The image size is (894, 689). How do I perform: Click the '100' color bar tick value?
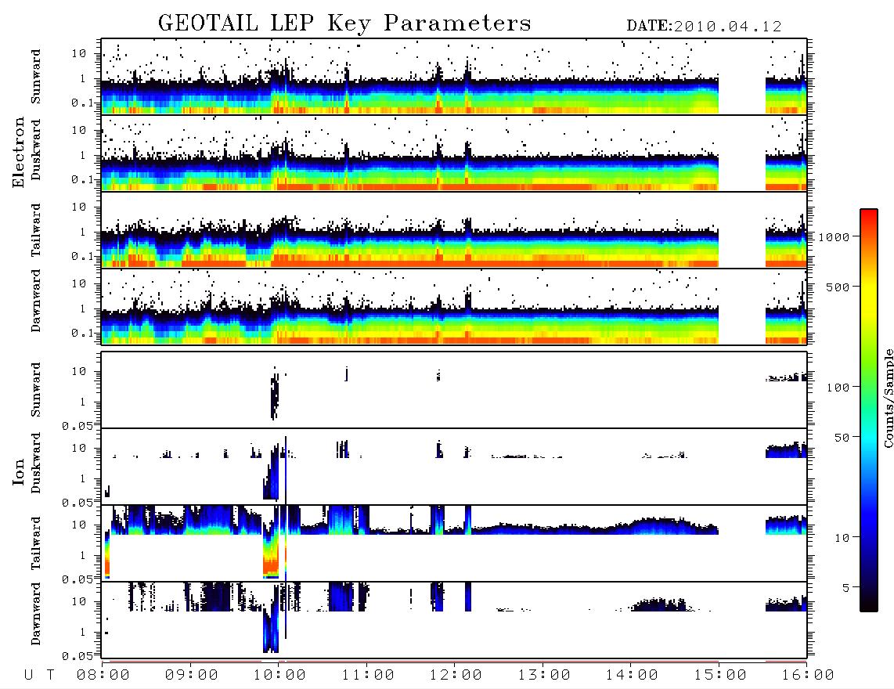pyautogui.click(x=838, y=388)
